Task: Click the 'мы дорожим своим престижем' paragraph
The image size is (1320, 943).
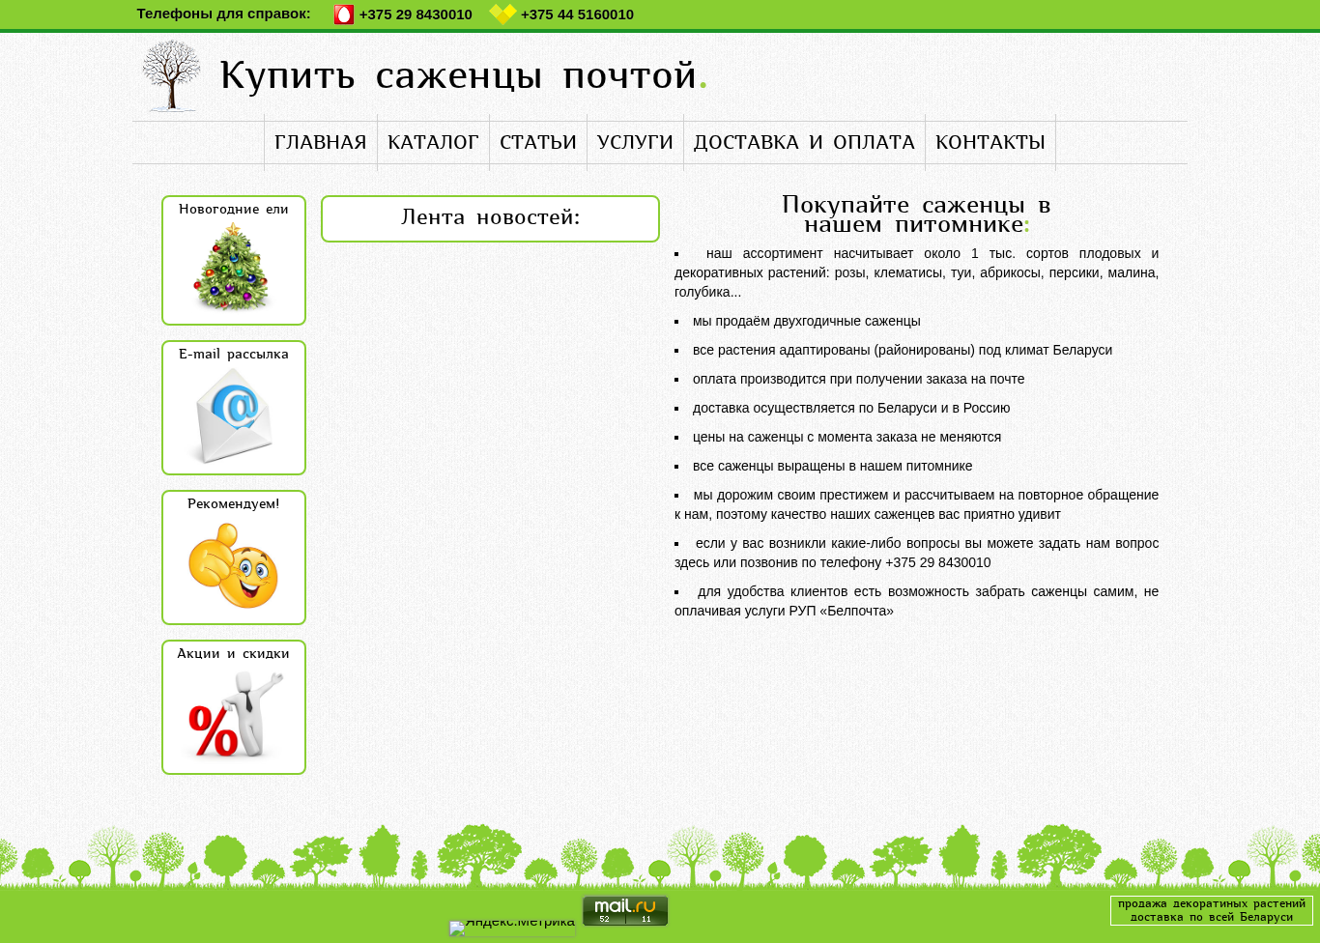Action: pyautogui.click(x=916, y=504)
